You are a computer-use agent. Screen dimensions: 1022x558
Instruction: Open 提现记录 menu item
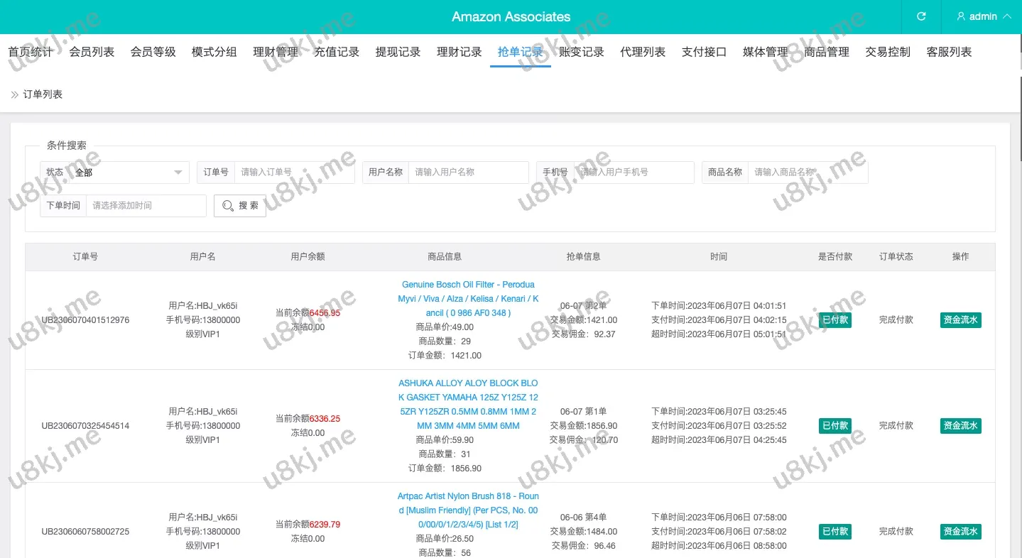pyautogui.click(x=398, y=52)
